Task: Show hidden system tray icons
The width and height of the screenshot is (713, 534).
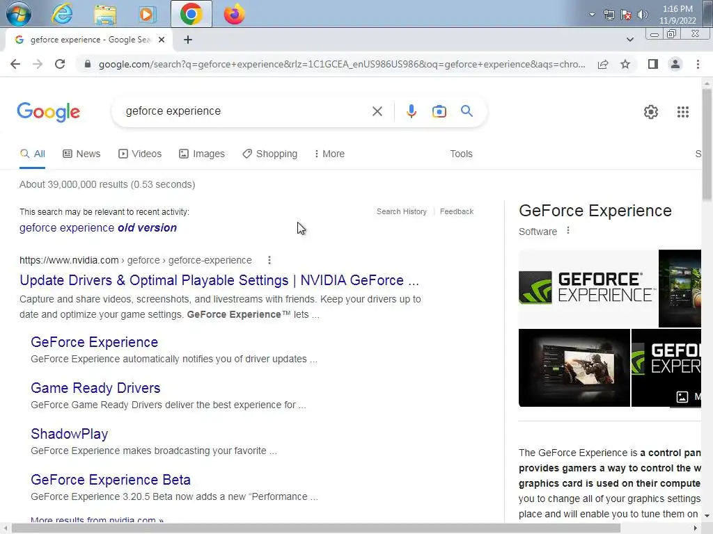Action: click(592, 15)
